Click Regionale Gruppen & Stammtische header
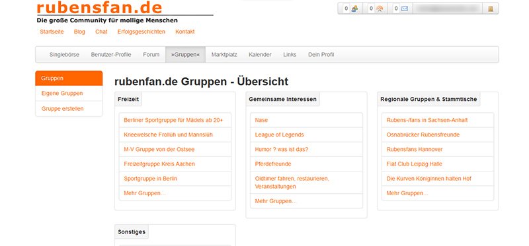 (428, 99)
